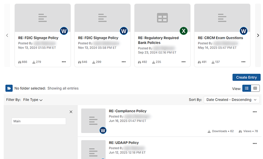Close the folder filter panel
263x159 pixels.
(71, 112)
